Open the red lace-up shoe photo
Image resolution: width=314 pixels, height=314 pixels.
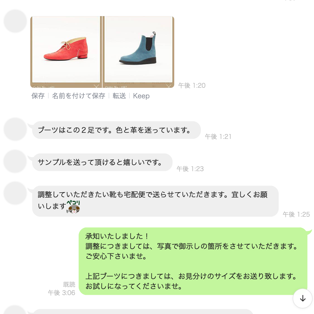[x=65, y=52]
